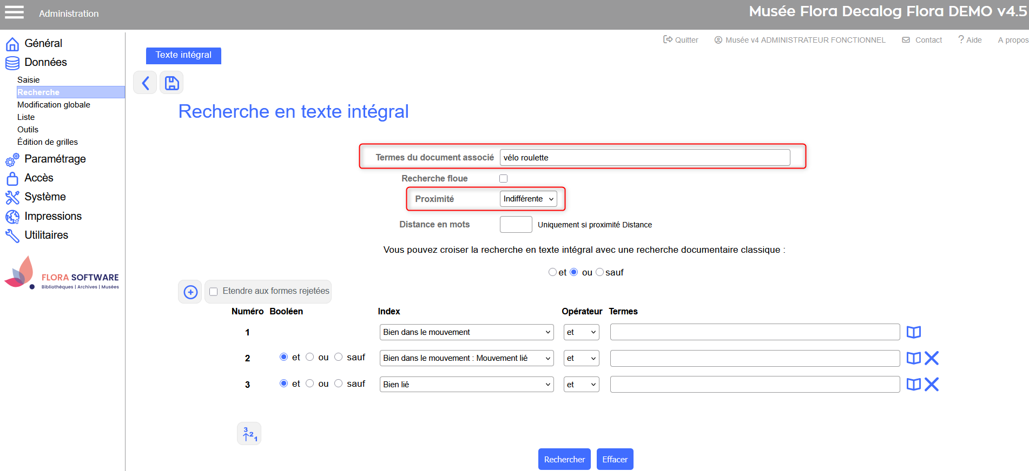Click the renumber rows sort icon

(x=249, y=434)
